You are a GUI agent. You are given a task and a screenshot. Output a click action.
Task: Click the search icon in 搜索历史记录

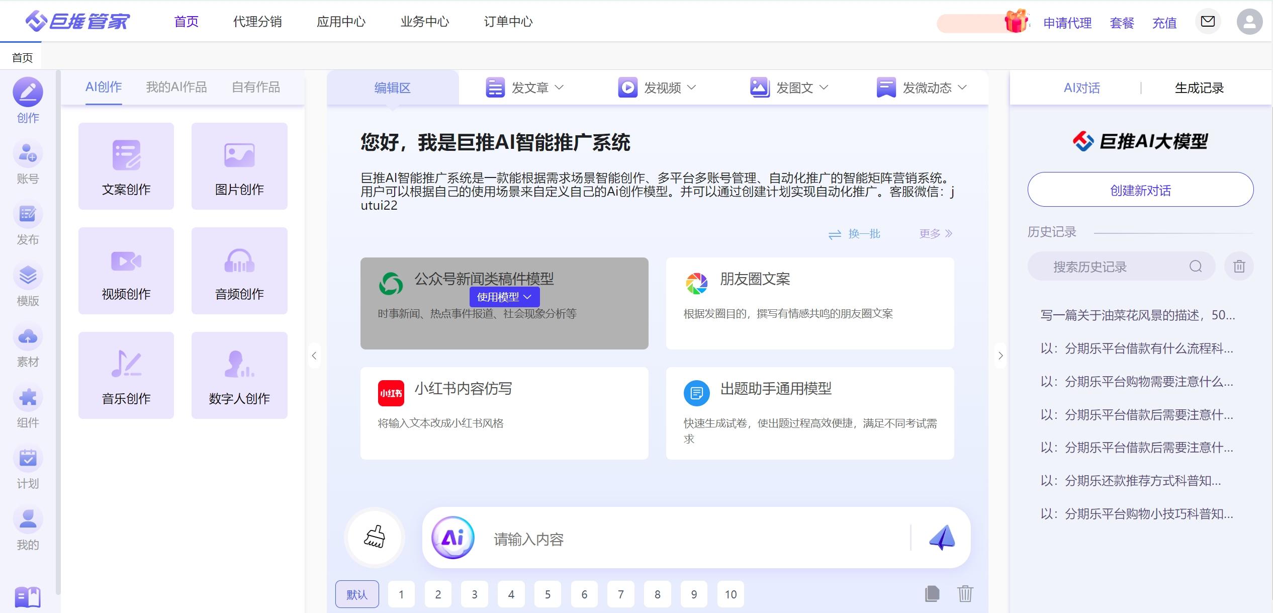pyautogui.click(x=1195, y=266)
